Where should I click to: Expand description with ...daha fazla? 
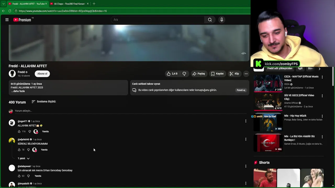coord(18,91)
